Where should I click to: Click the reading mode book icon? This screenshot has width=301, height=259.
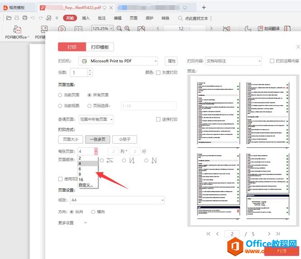tap(78, 29)
